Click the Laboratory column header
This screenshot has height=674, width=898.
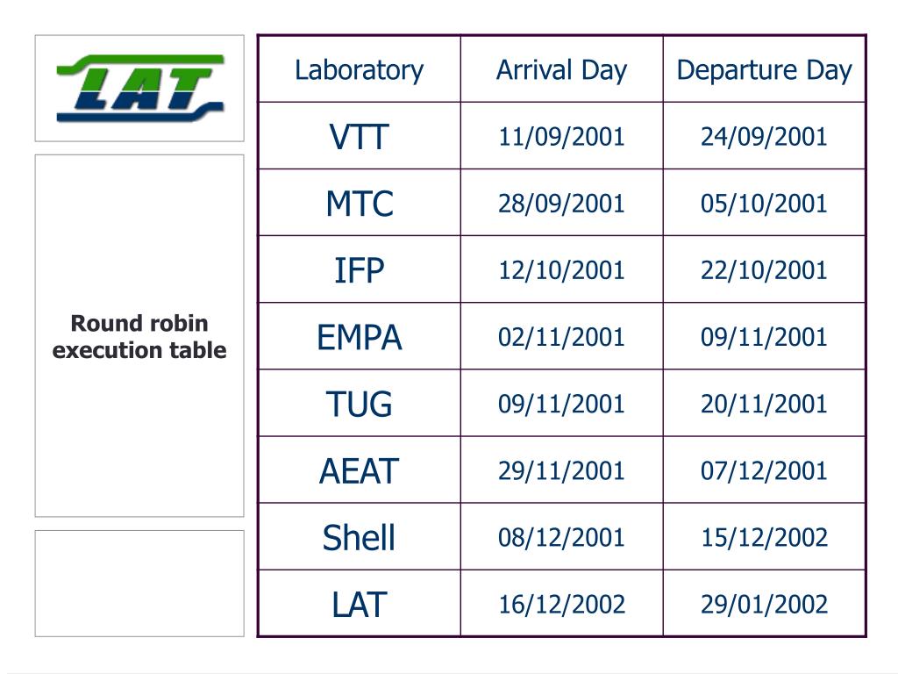point(359,70)
